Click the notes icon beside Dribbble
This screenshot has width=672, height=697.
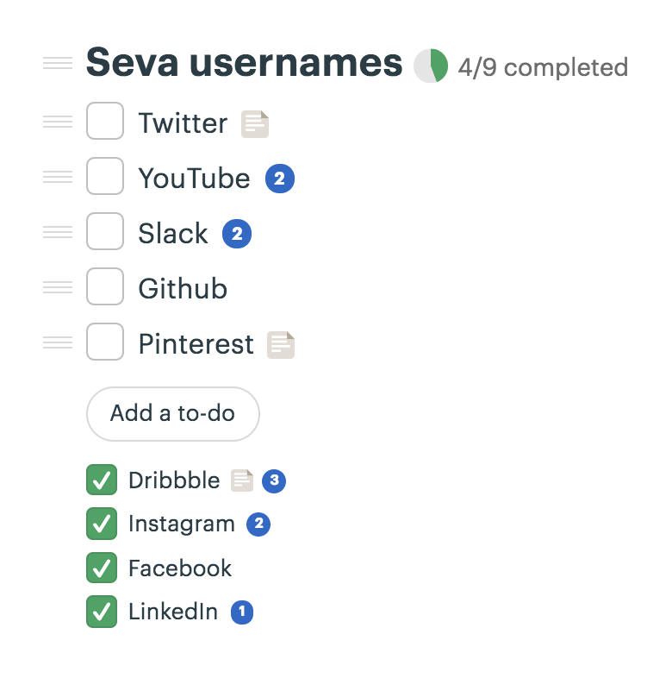tap(242, 480)
